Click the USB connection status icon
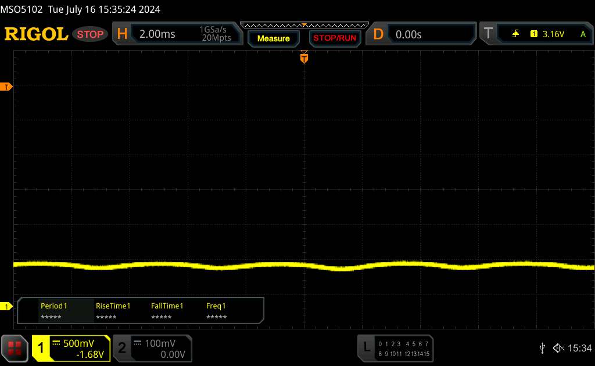595x366 pixels. pyautogui.click(x=542, y=348)
